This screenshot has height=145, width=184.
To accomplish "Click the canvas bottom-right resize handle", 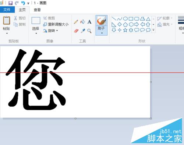I will (151, 119).
